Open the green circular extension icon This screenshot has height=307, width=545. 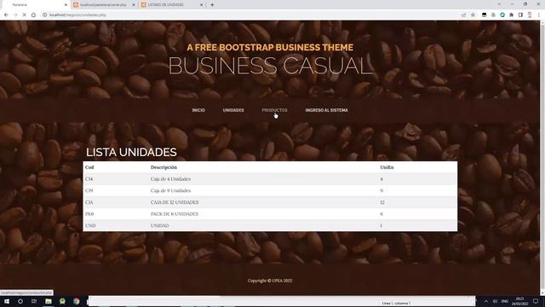[x=502, y=15]
